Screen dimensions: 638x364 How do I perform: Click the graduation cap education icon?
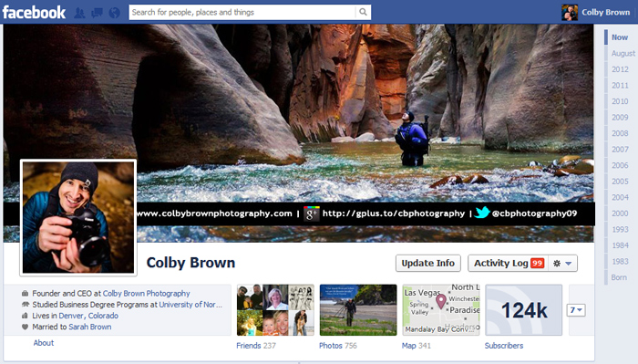coord(25,305)
